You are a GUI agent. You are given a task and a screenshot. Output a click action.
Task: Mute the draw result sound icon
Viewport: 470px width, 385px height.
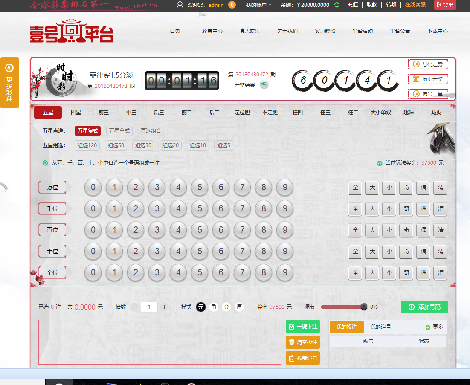[x=264, y=84]
